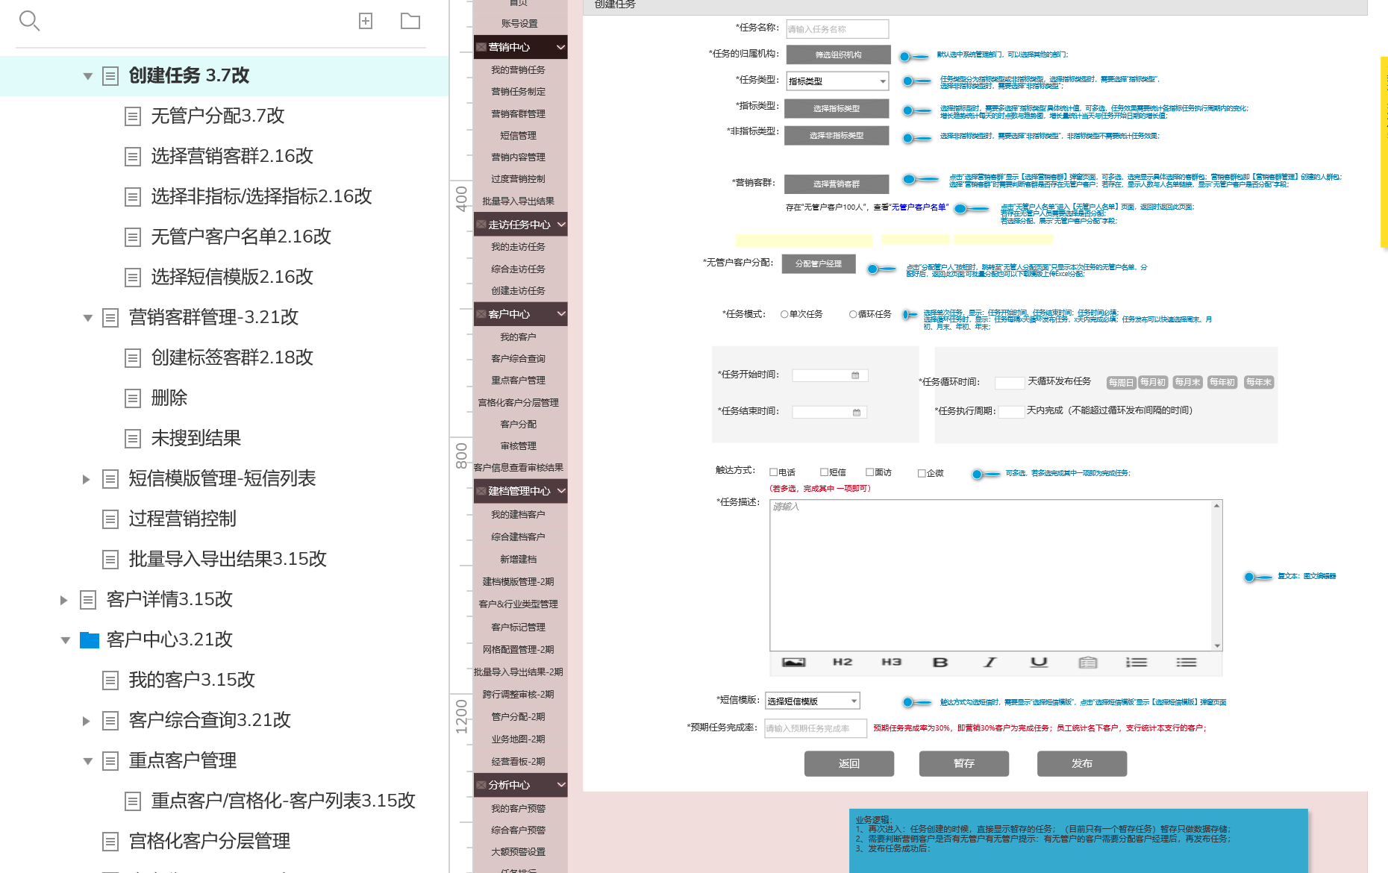Image resolution: width=1388 pixels, height=873 pixels.
Task: Click the page icon beside 未搜到结果
Action: click(133, 439)
